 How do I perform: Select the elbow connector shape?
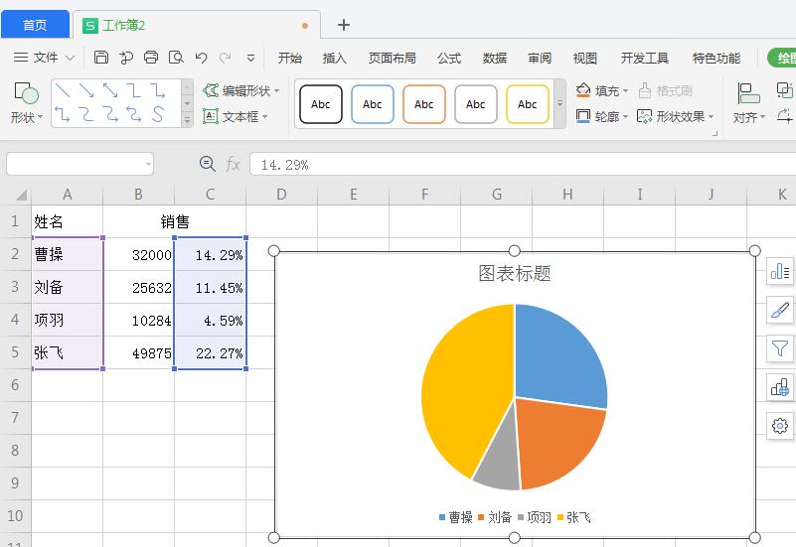click(x=134, y=90)
